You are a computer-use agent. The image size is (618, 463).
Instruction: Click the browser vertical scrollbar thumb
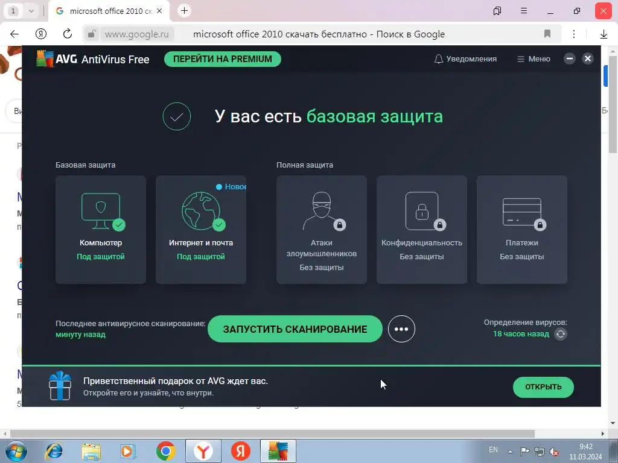click(613, 104)
